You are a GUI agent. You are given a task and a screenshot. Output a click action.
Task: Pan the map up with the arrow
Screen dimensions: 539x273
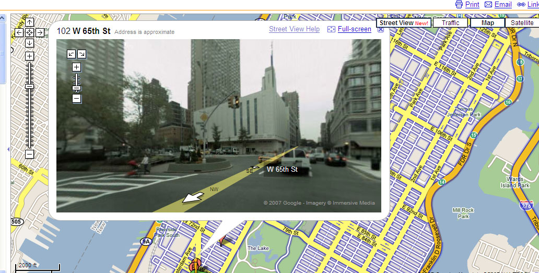coord(30,22)
